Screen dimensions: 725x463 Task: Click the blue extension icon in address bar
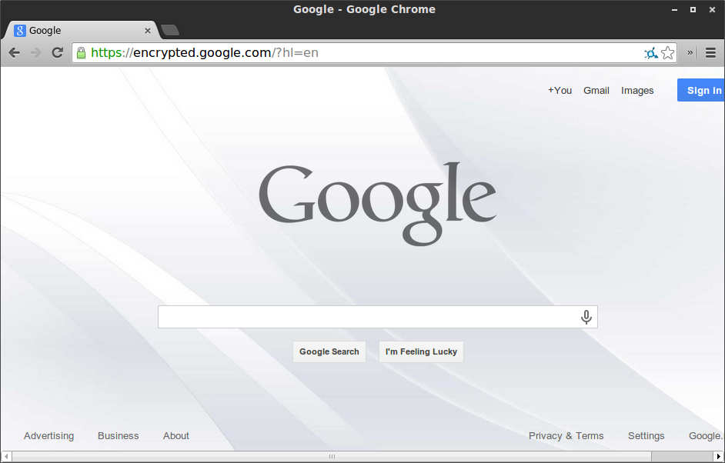pos(651,53)
